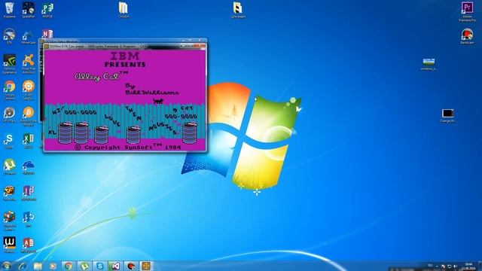Click the Windows Start button
Image resolution: width=482 pixels, height=271 pixels.
6,266
